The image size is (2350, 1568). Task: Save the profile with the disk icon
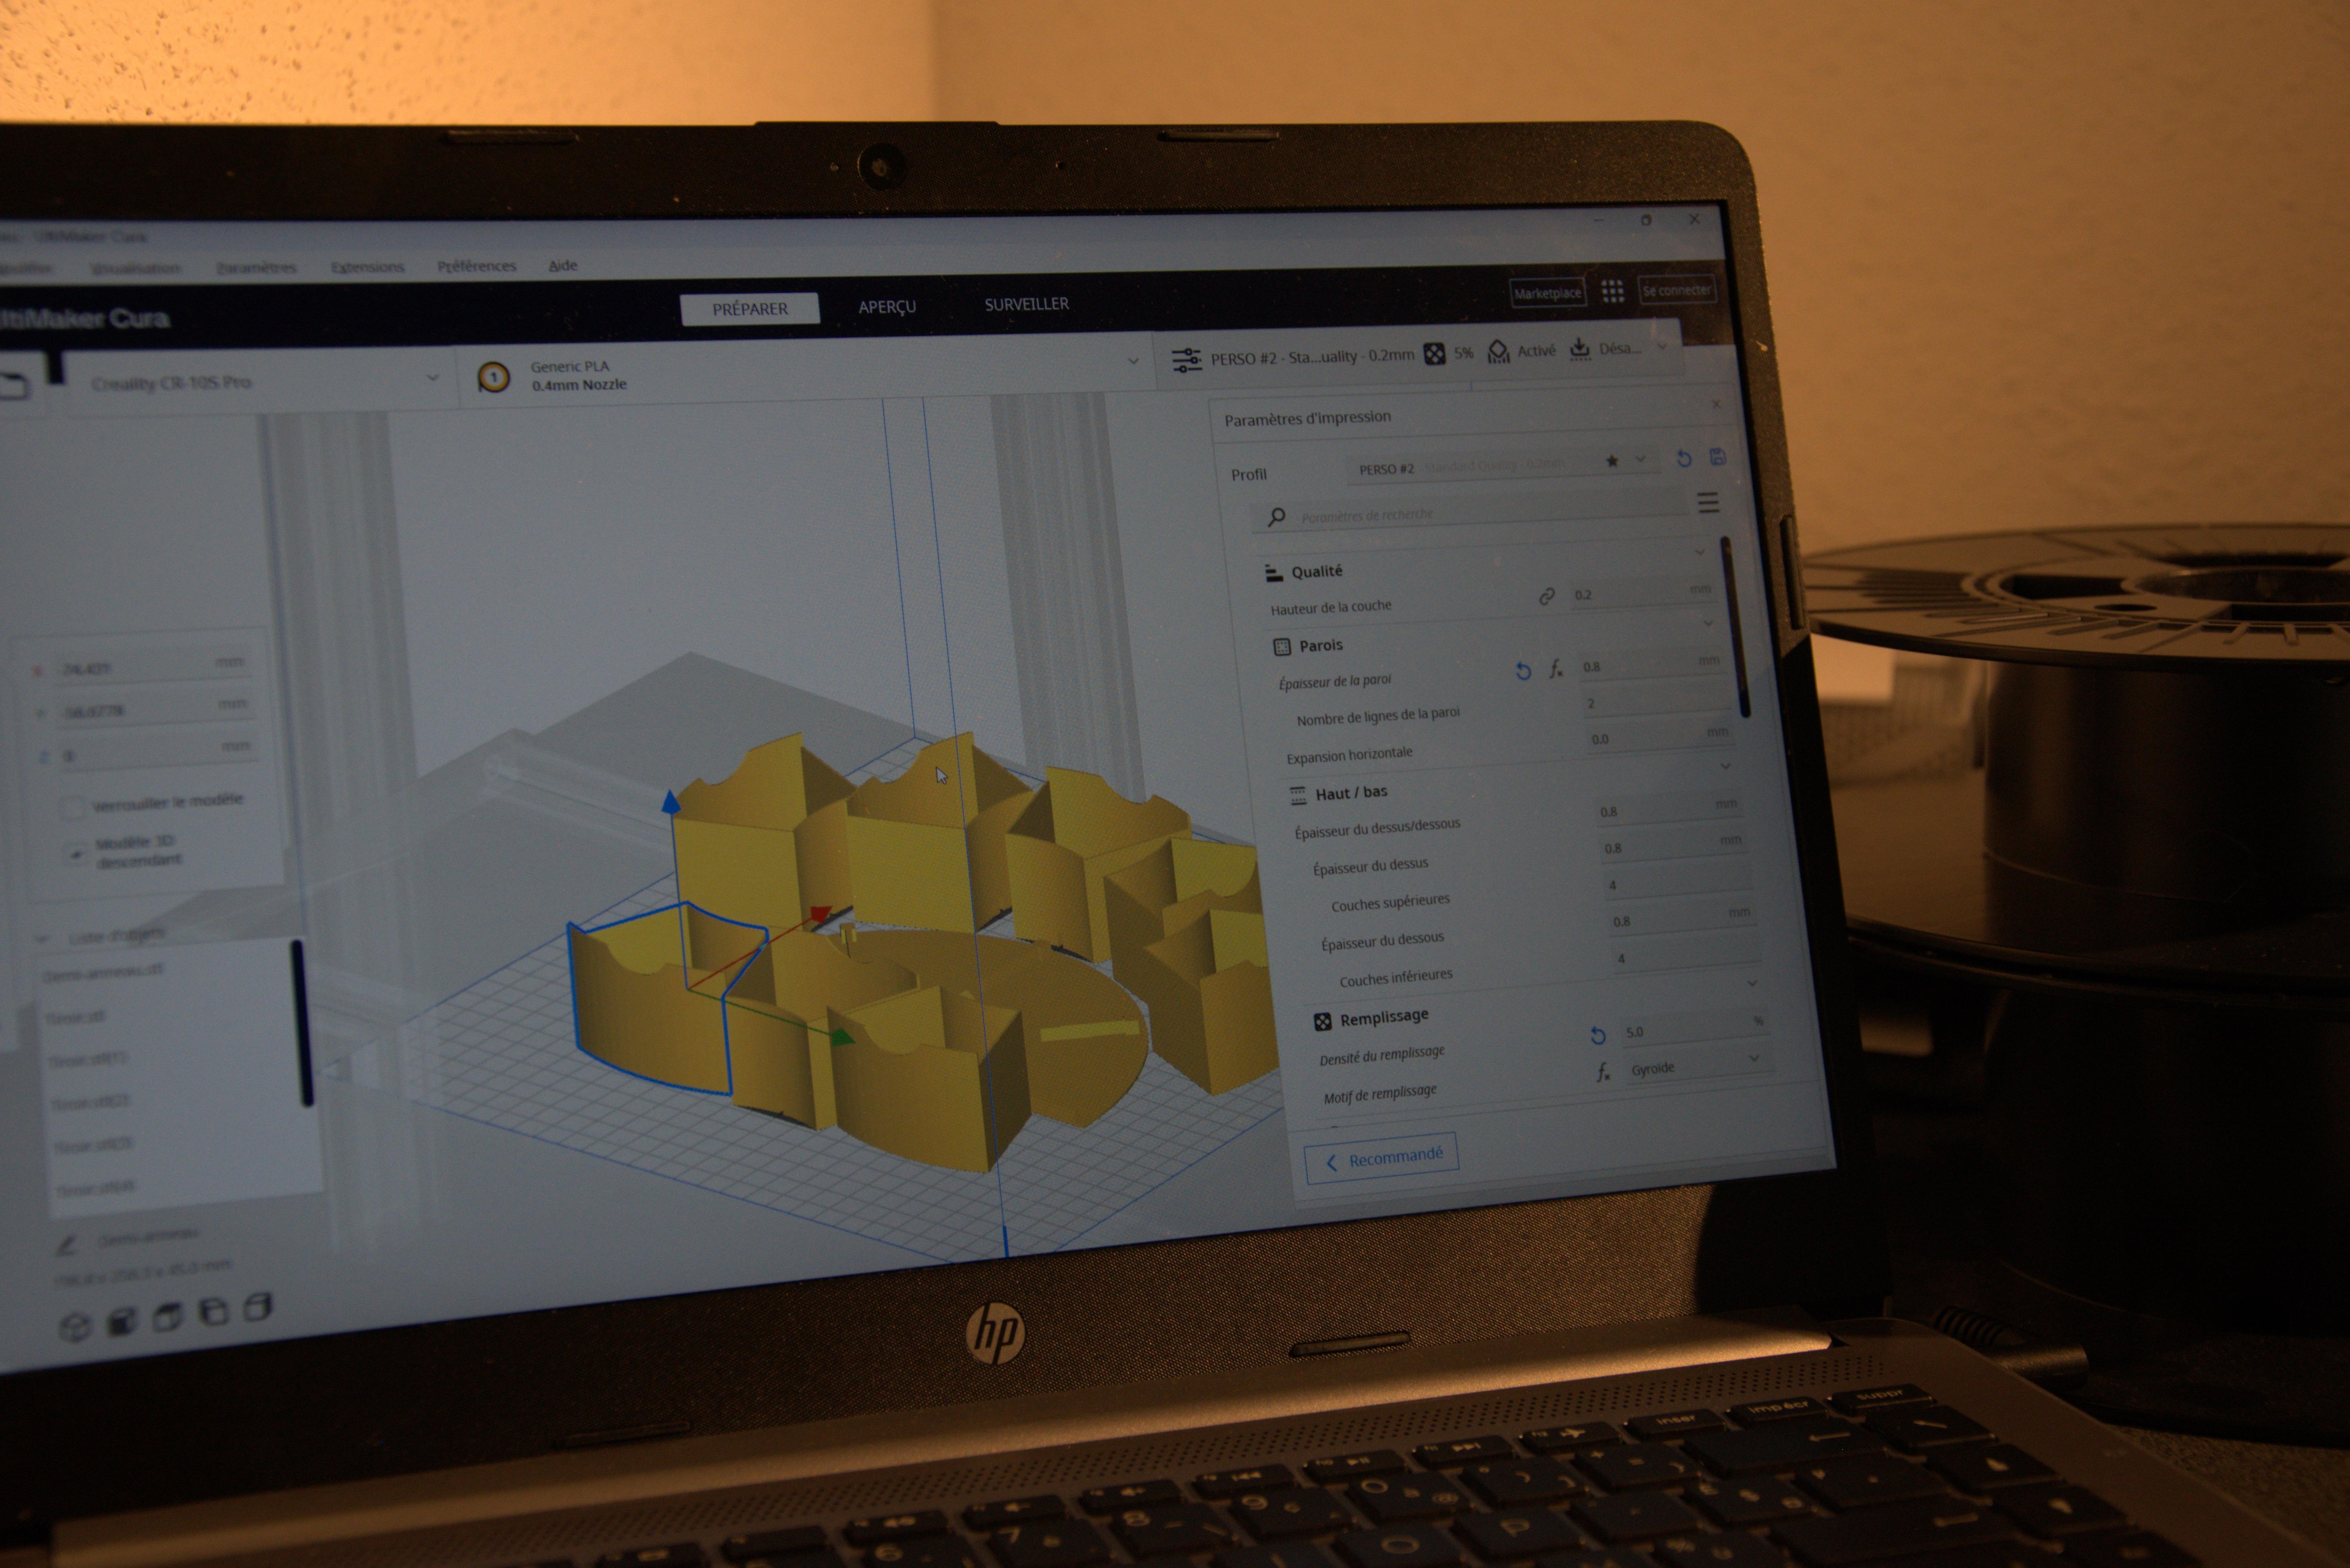(x=1718, y=456)
